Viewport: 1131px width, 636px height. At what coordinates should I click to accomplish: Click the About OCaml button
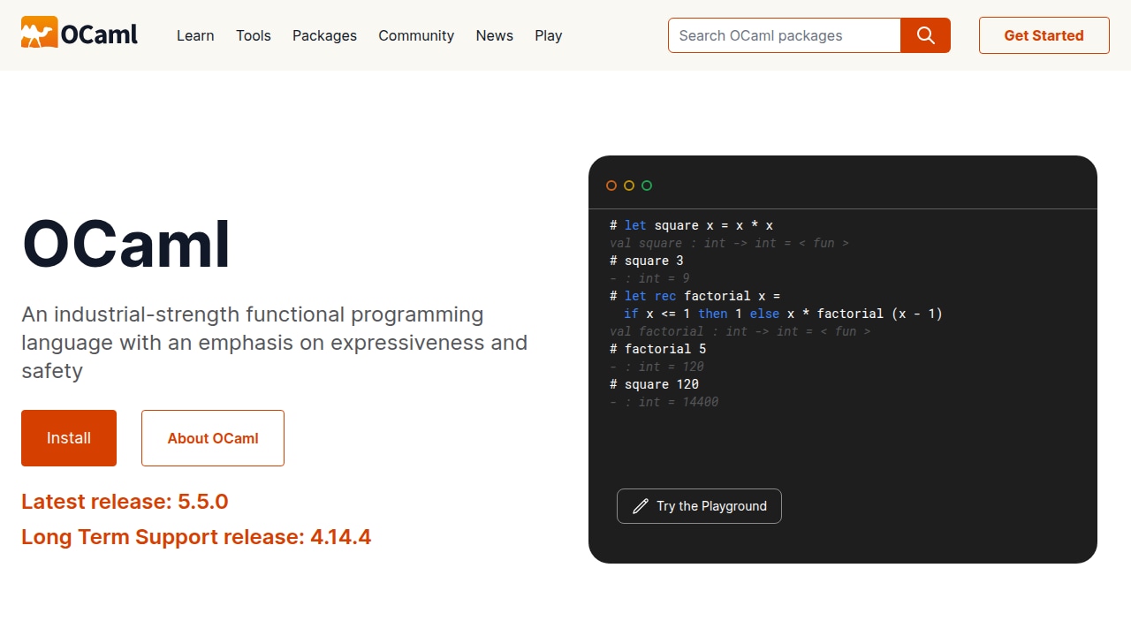tap(213, 438)
